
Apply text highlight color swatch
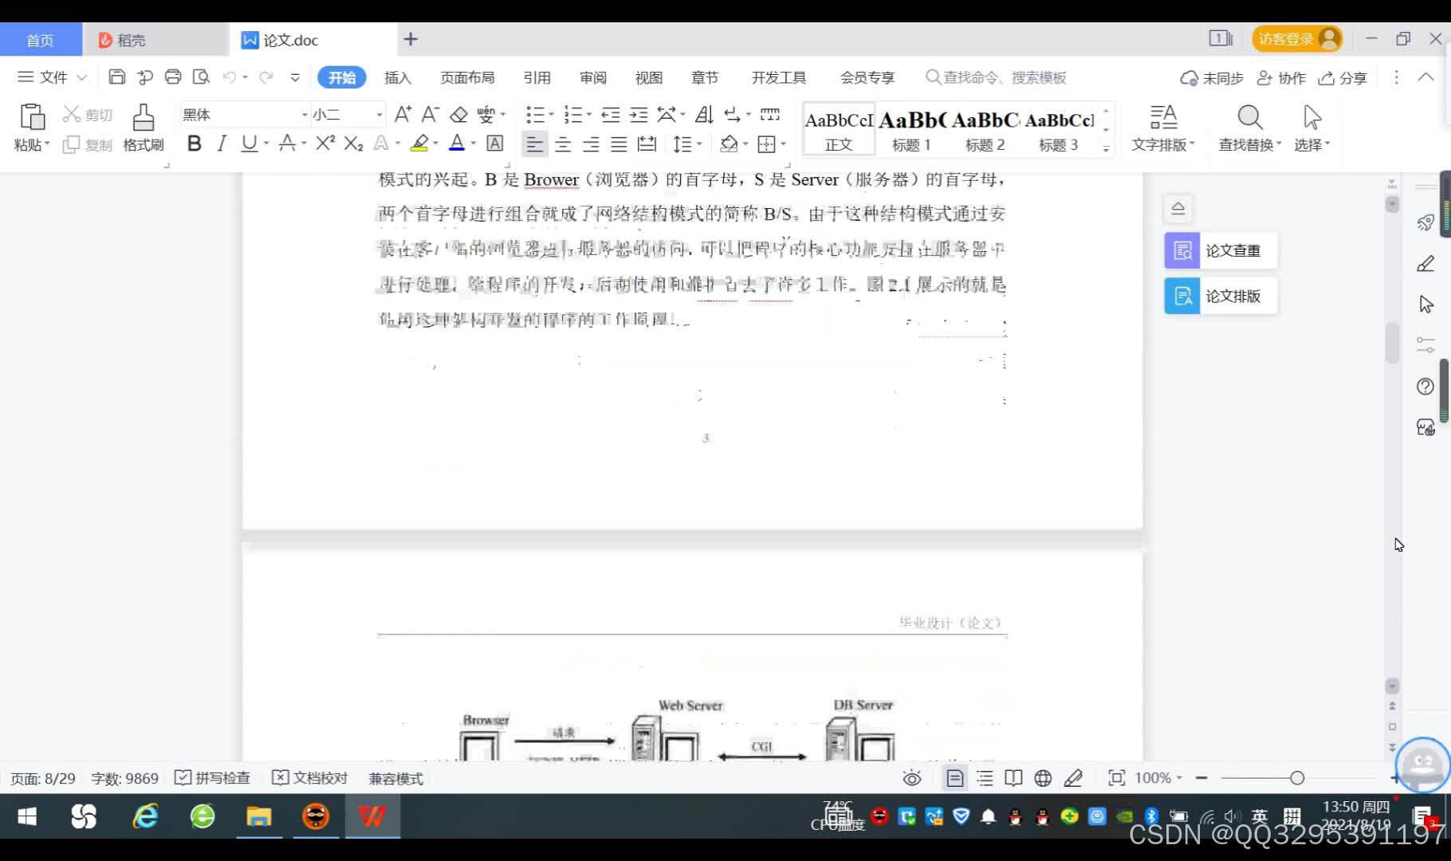click(419, 143)
